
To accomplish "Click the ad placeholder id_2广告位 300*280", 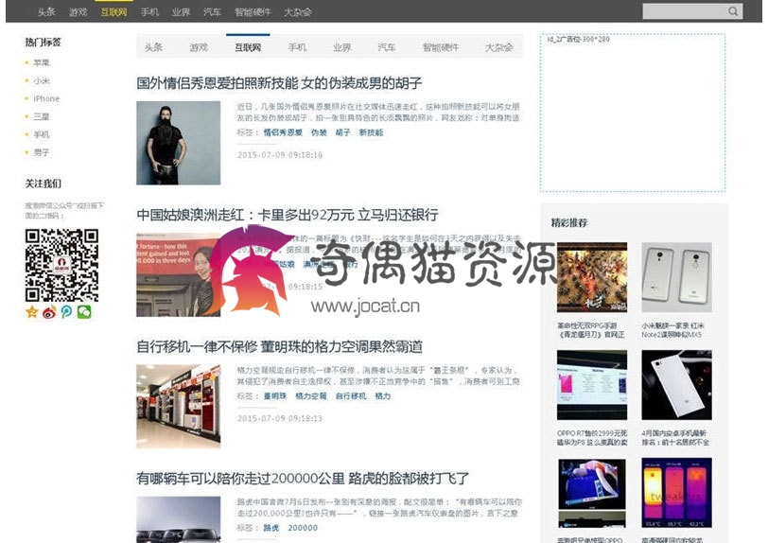I will [633, 113].
